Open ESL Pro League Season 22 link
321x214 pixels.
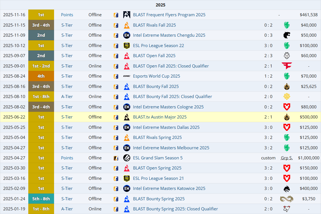tap(159, 45)
